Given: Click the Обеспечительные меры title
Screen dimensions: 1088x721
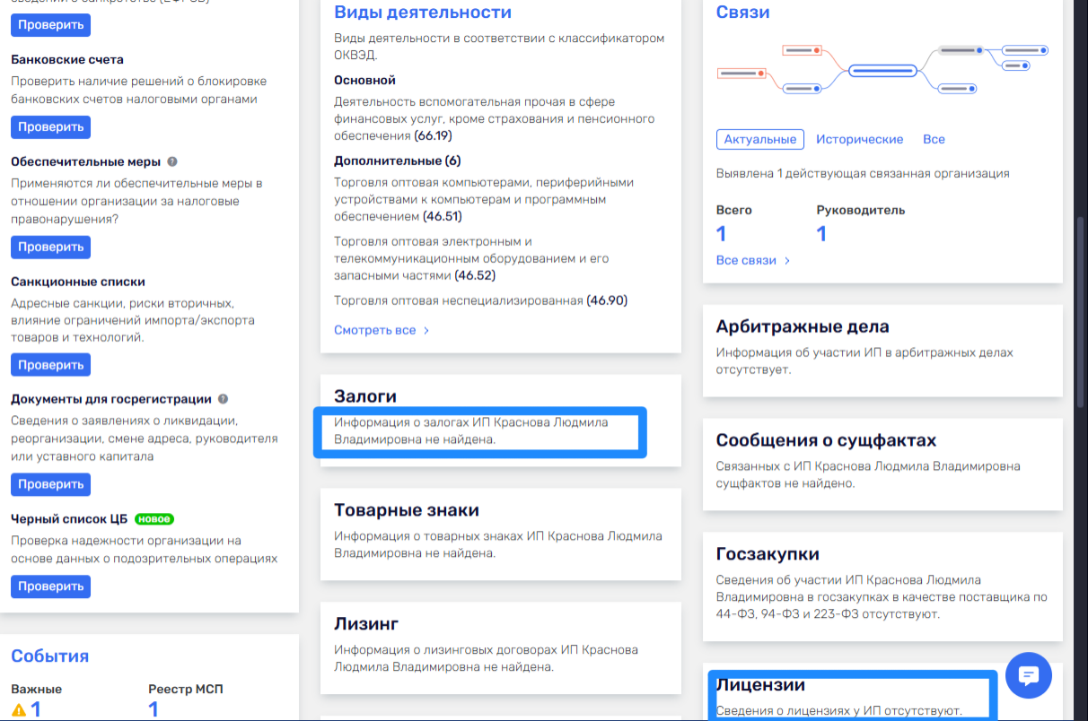Looking at the screenshot, I should (86, 161).
